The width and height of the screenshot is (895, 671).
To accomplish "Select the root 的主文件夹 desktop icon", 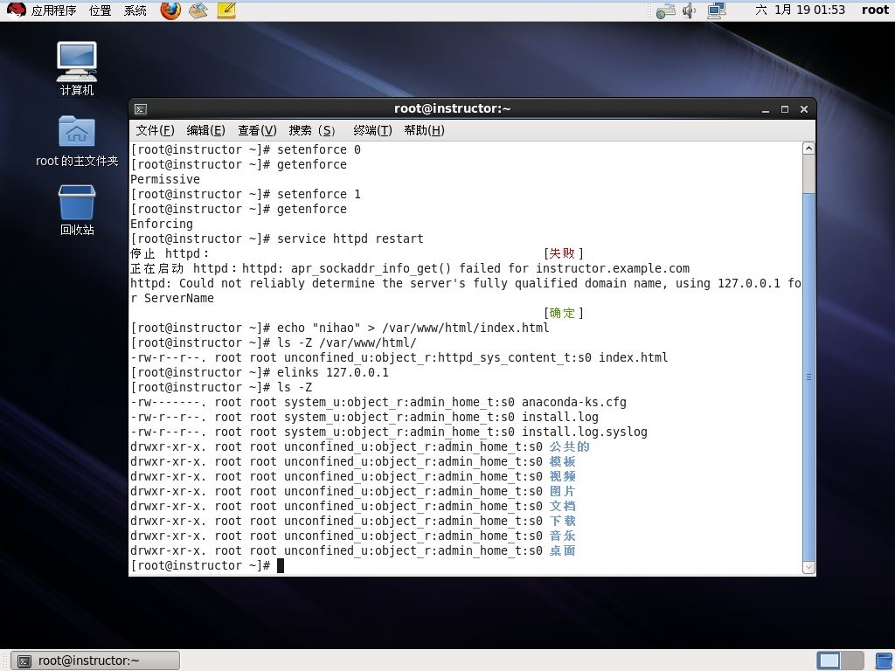I will click(77, 141).
